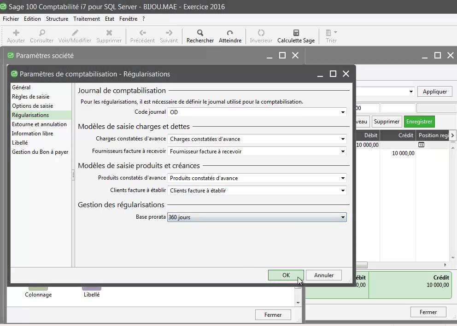
Task: Click the Atteindre toolbar icon
Action: (230, 33)
